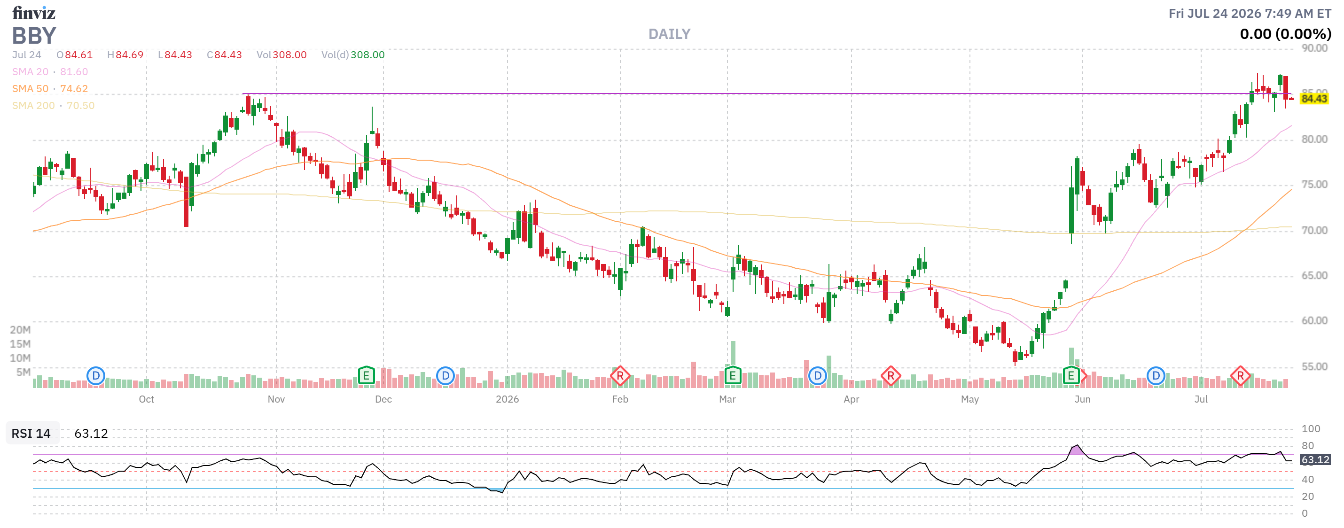
Task: Open the September dividend D marker
Action: (96, 376)
